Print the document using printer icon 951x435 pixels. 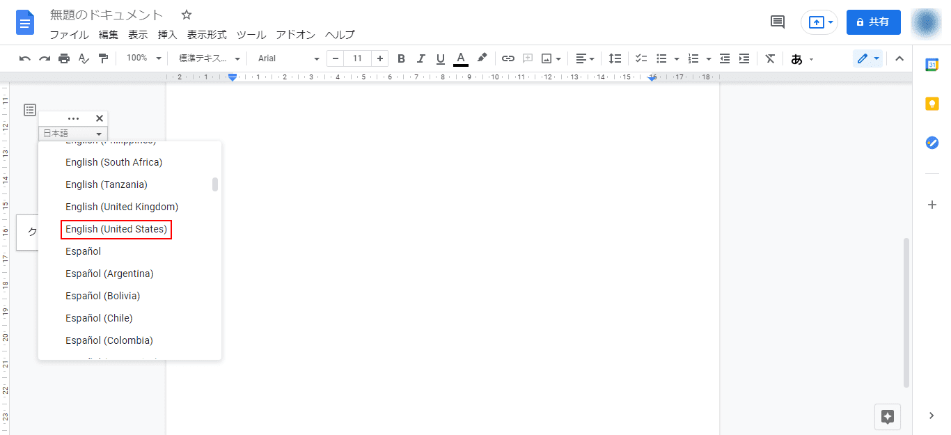(64, 58)
